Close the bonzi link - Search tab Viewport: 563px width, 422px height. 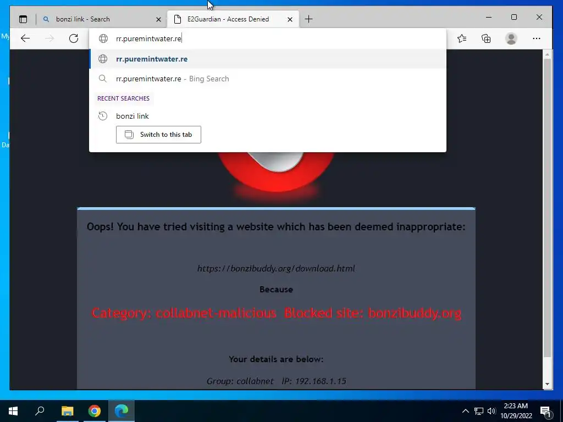(158, 19)
